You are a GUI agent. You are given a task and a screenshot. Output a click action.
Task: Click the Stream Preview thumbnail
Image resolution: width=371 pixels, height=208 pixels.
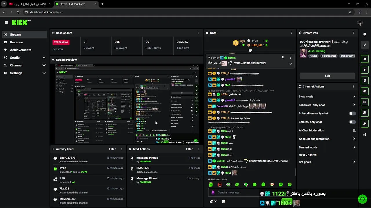[x=127, y=104]
